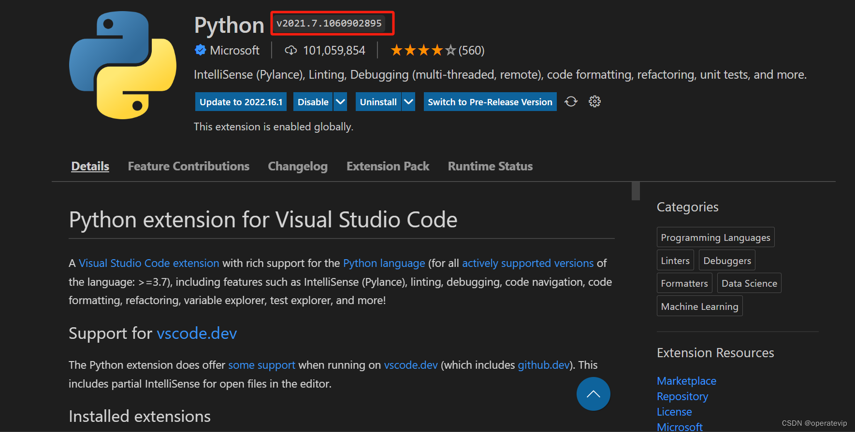Open actively supported versions link
This screenshot has height=432, width=855.
pyautogui.click(x=528, y=263)
